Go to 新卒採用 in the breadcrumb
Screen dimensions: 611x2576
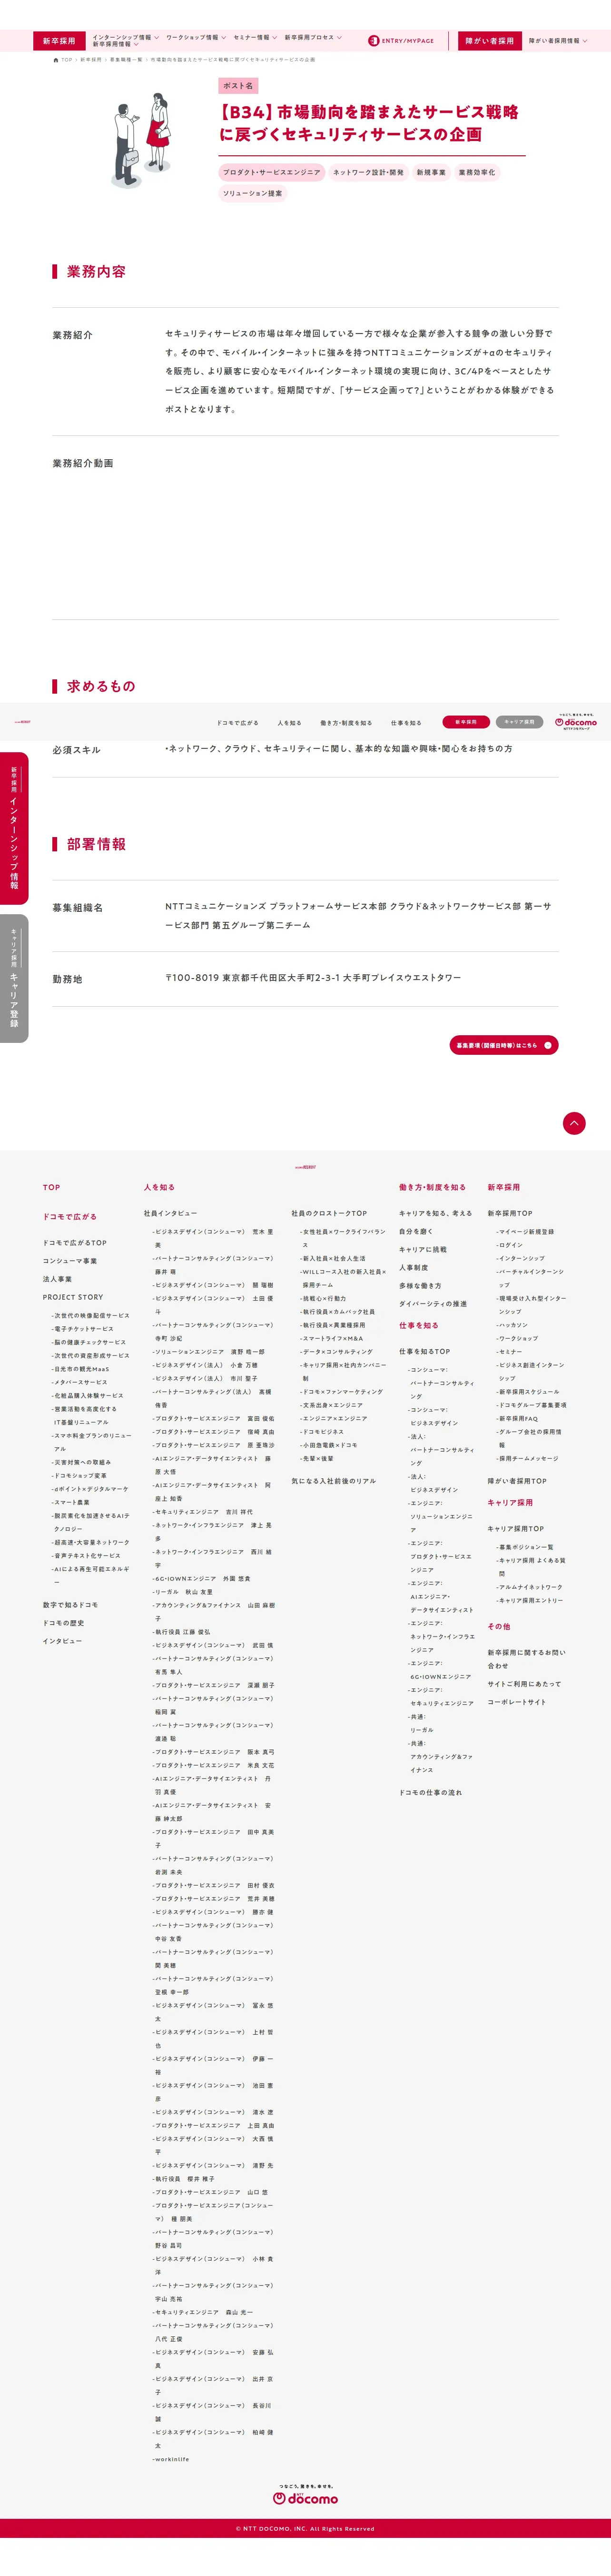click(x=91, y=60)
